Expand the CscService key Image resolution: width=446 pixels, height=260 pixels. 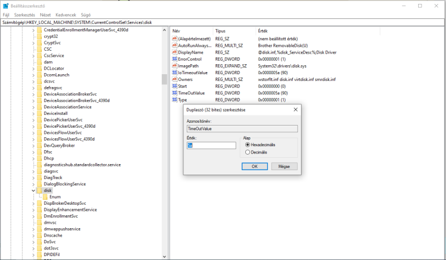33,56
